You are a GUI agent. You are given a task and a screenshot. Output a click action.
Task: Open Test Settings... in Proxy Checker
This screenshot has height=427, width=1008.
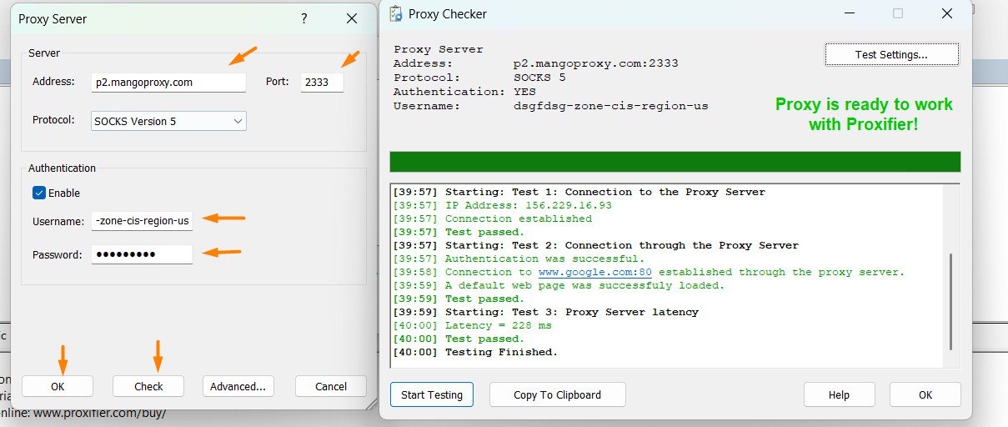[891, 54]
